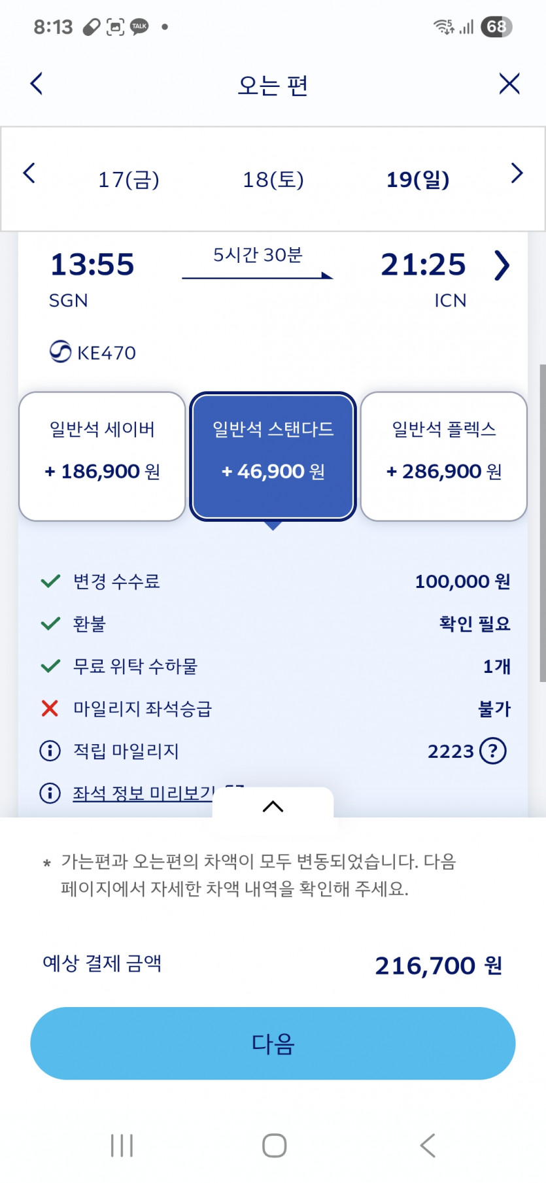Tap the mileage help question mark icon
This screenshot has width=546, height=1183.
[493, 751]
